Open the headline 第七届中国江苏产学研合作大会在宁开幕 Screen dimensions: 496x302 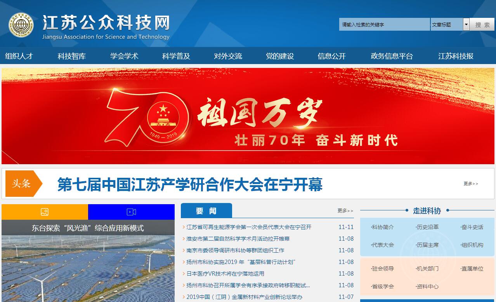pos(190,184)
